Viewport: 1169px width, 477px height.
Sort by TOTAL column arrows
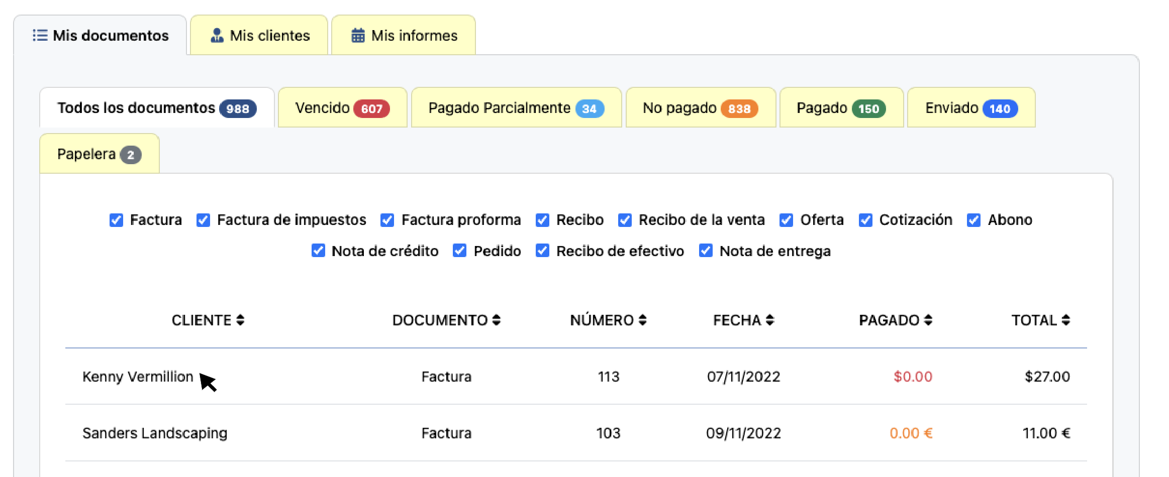point(1066,320)
